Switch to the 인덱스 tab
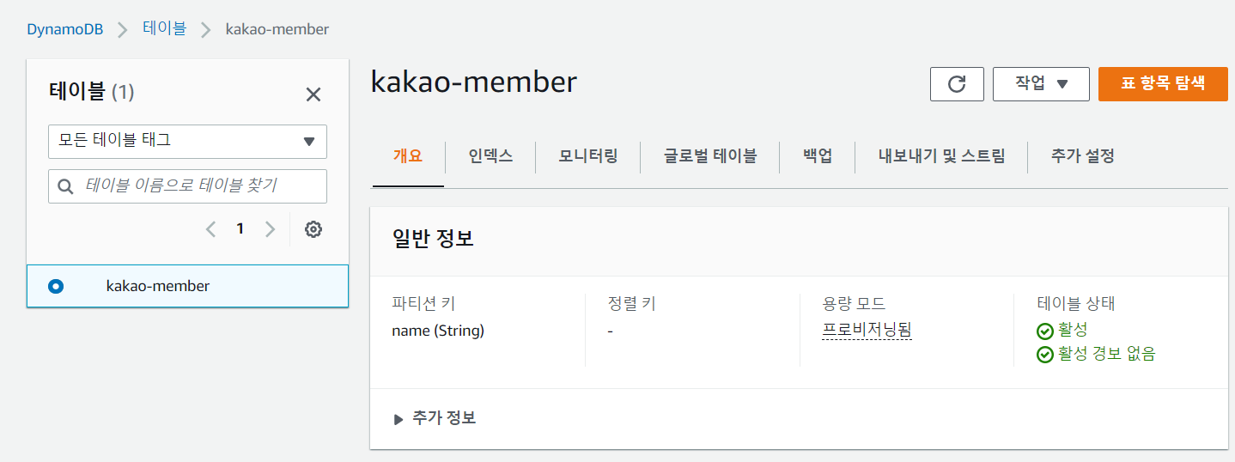The image size is (1235, 462). tap(490, 156)
